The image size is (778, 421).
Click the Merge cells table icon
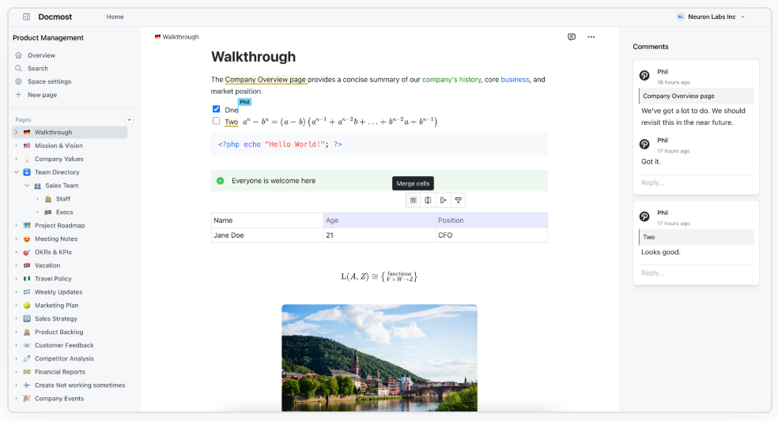point(414,201)
